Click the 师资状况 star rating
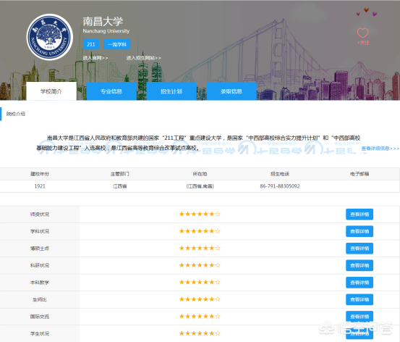Image resolution: width=400 pixels, height=342 pixels. pos(200,214)
